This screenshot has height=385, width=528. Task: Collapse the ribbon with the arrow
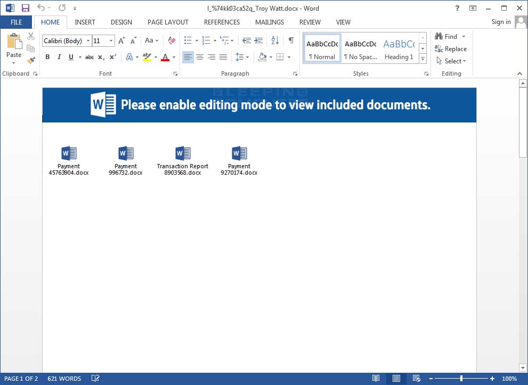519,73
